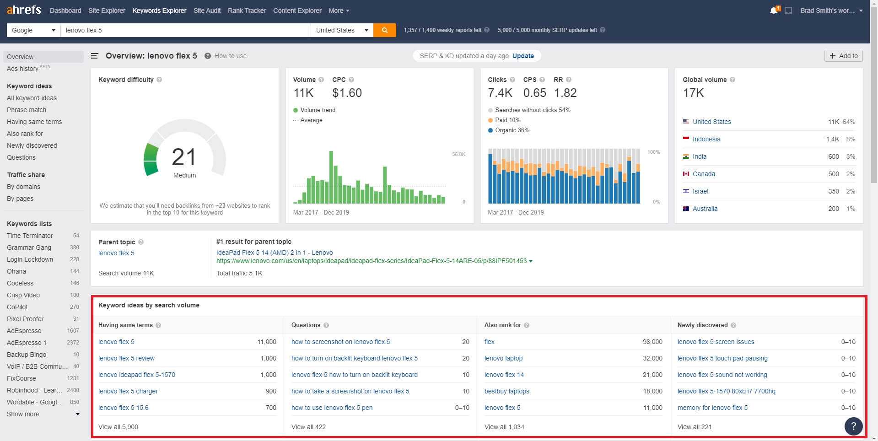The height and width of the screenshot is (441, 878).
Task: Select Questions in the Keyword ideas sidebar
Action: click(21, 157)
